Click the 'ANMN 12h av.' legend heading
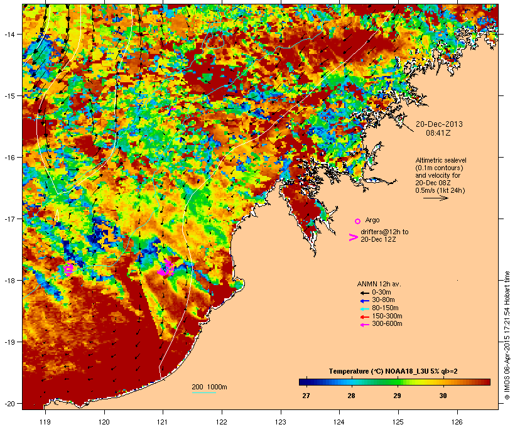This screenshot has height=427, width=515. coord(379,284)
